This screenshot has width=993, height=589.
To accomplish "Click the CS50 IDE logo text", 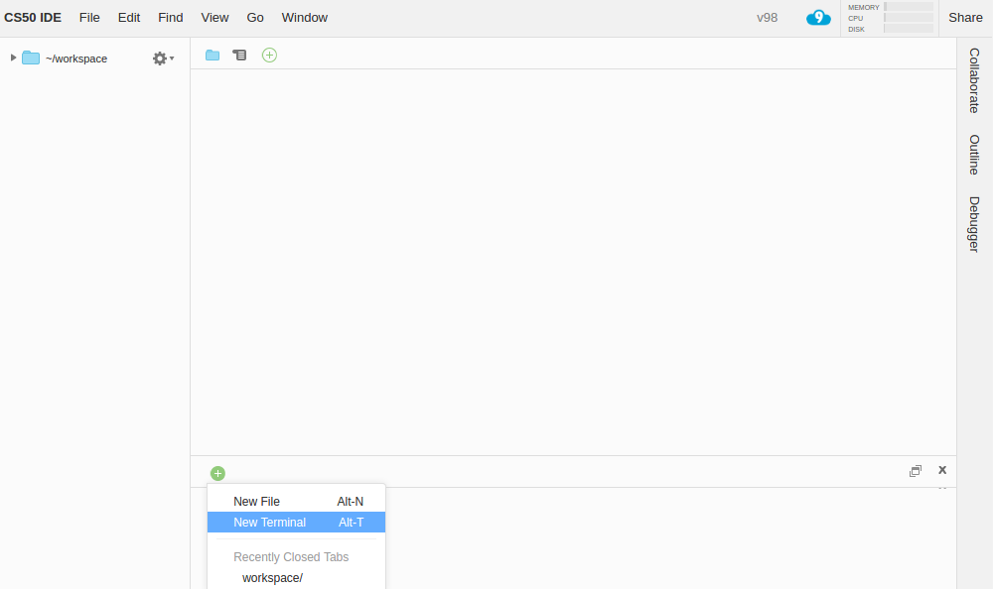I will point(33,18).
